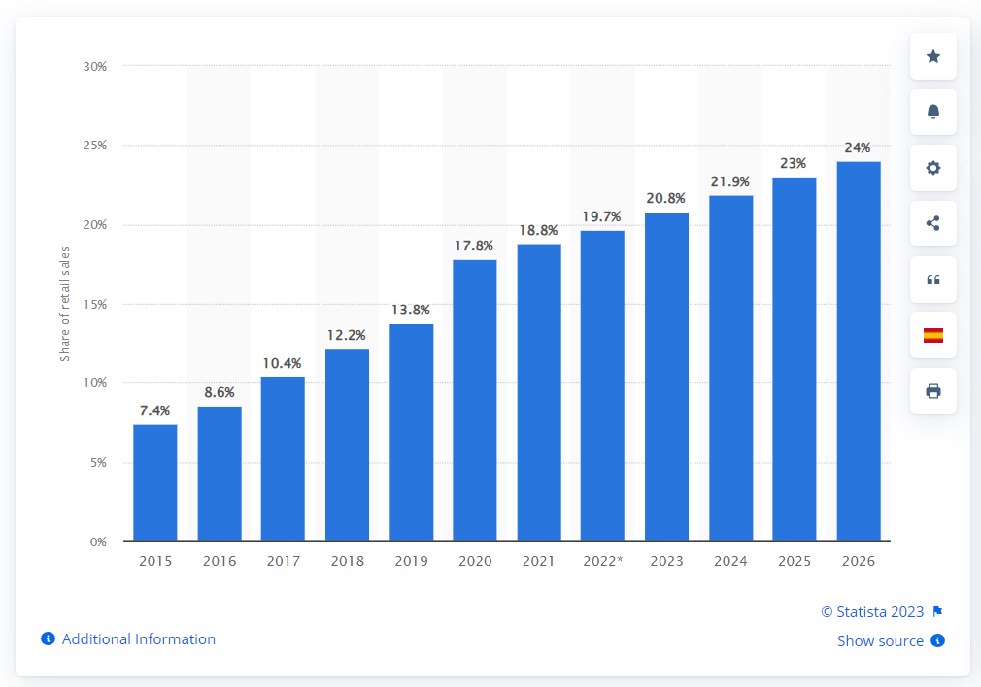The image size is (981, 687).
Task: Open the settings gear in the sidebar
Action: (931, 168)
